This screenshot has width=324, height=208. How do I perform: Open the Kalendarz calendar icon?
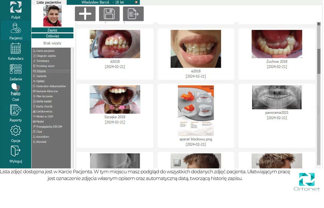click(x=16, y=48)
